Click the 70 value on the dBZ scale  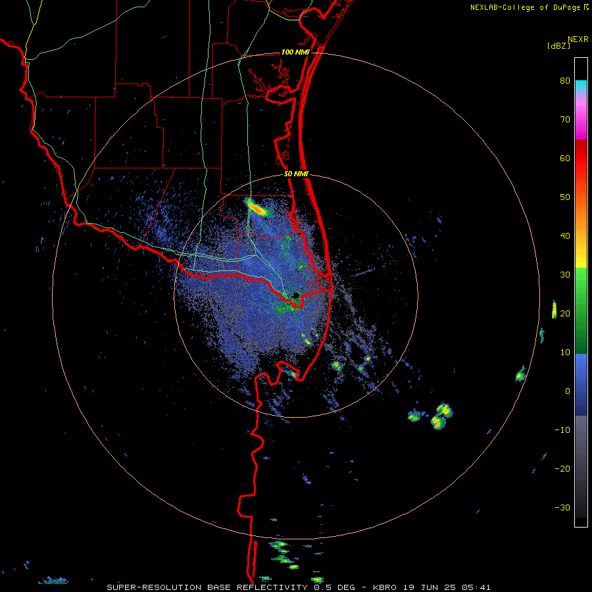(x=565, y=120)
